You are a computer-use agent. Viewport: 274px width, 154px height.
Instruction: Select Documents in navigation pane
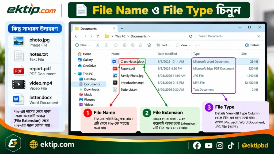(x=89, y=84)
